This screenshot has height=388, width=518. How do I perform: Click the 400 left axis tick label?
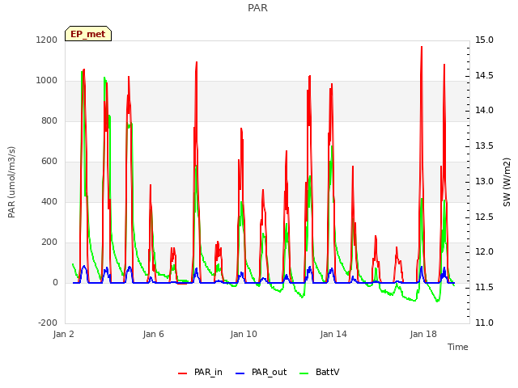(49, 201)
